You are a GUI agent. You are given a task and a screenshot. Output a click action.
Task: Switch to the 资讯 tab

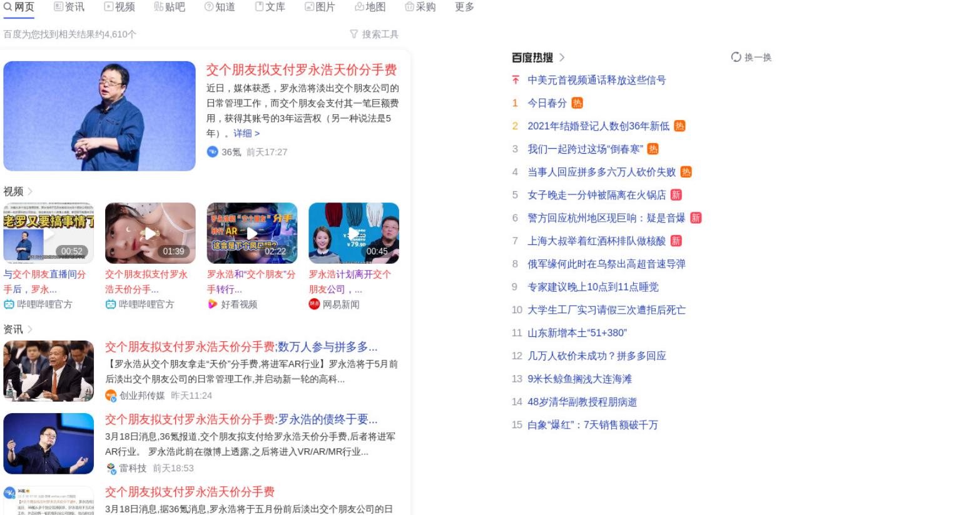point(69,7)
